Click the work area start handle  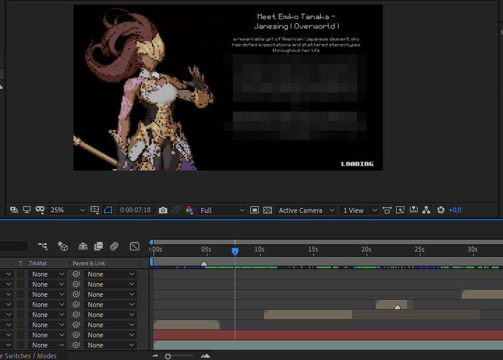(x=151, y=262)
